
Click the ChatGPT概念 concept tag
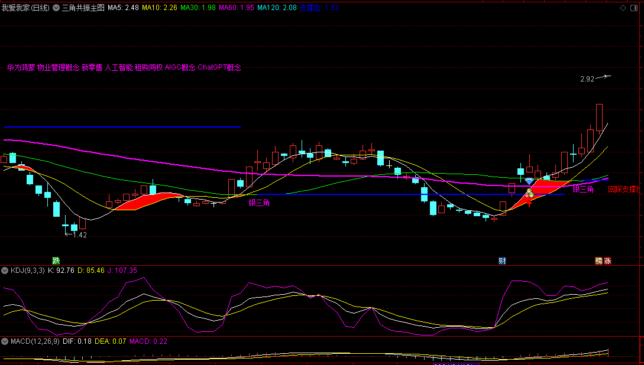click(219, 68)
